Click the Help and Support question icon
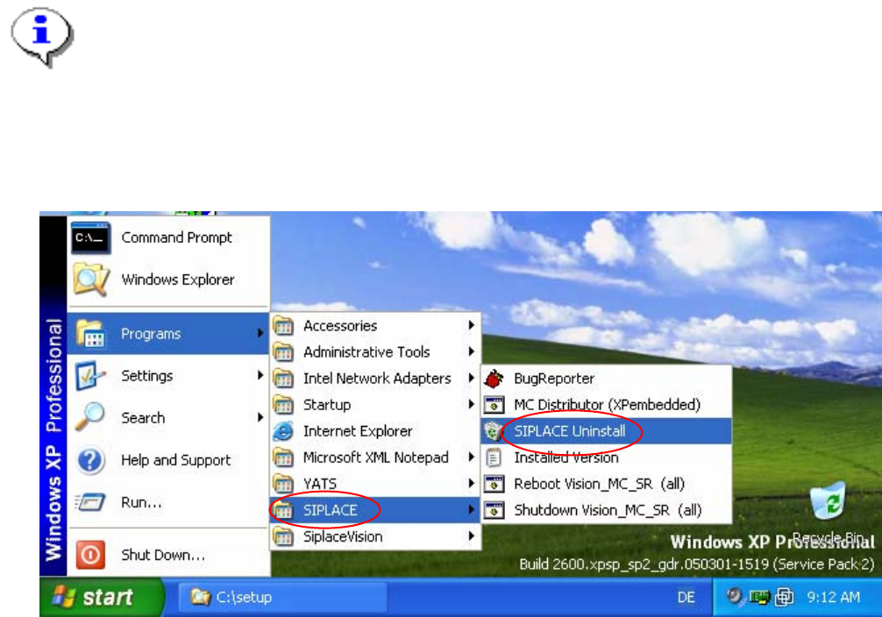The image size is (882, 617). pos(90,460)
